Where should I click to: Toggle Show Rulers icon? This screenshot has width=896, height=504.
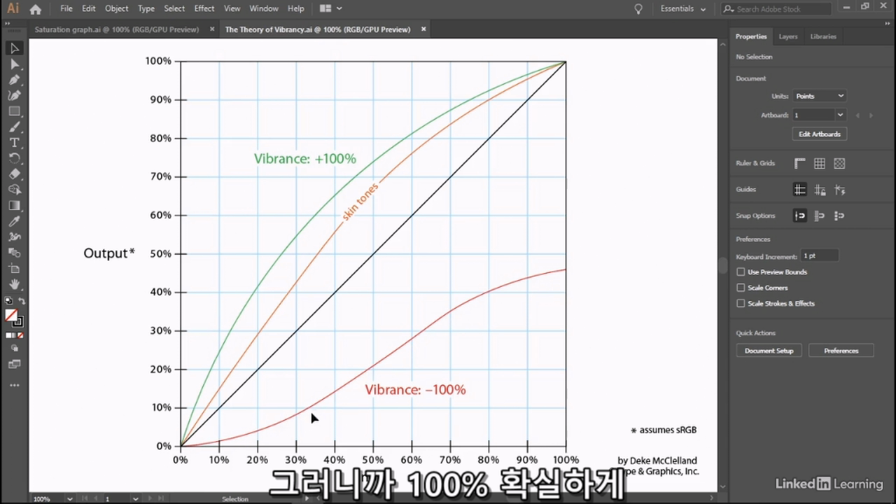(x=800, y=163)
